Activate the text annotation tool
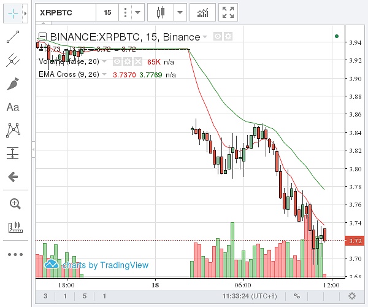Screen dimensions: 368x307 pyautogui.click(x=12, y=107)
